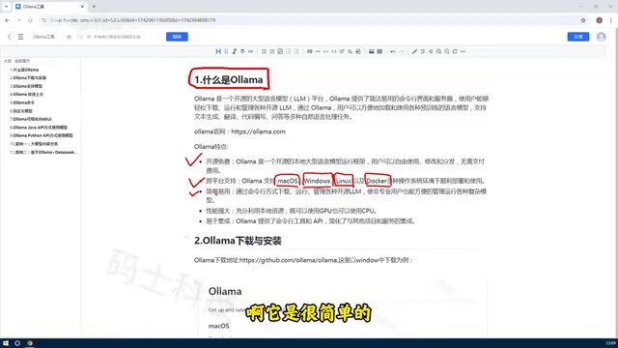
Task: Click the browser back arrow
Action: tap(7, 20)
